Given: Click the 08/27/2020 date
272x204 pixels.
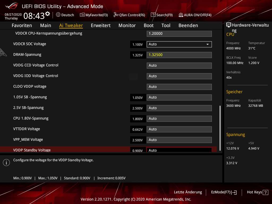Looking at the screenshot, I should pyautogui.click(x=13, y=15).
